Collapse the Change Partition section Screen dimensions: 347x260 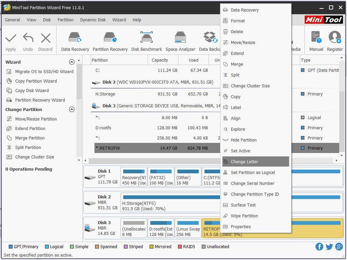pos(72,109)
